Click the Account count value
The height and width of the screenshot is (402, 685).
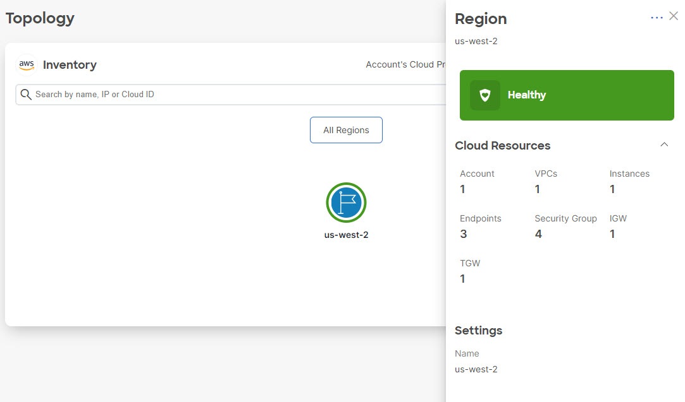462,189
